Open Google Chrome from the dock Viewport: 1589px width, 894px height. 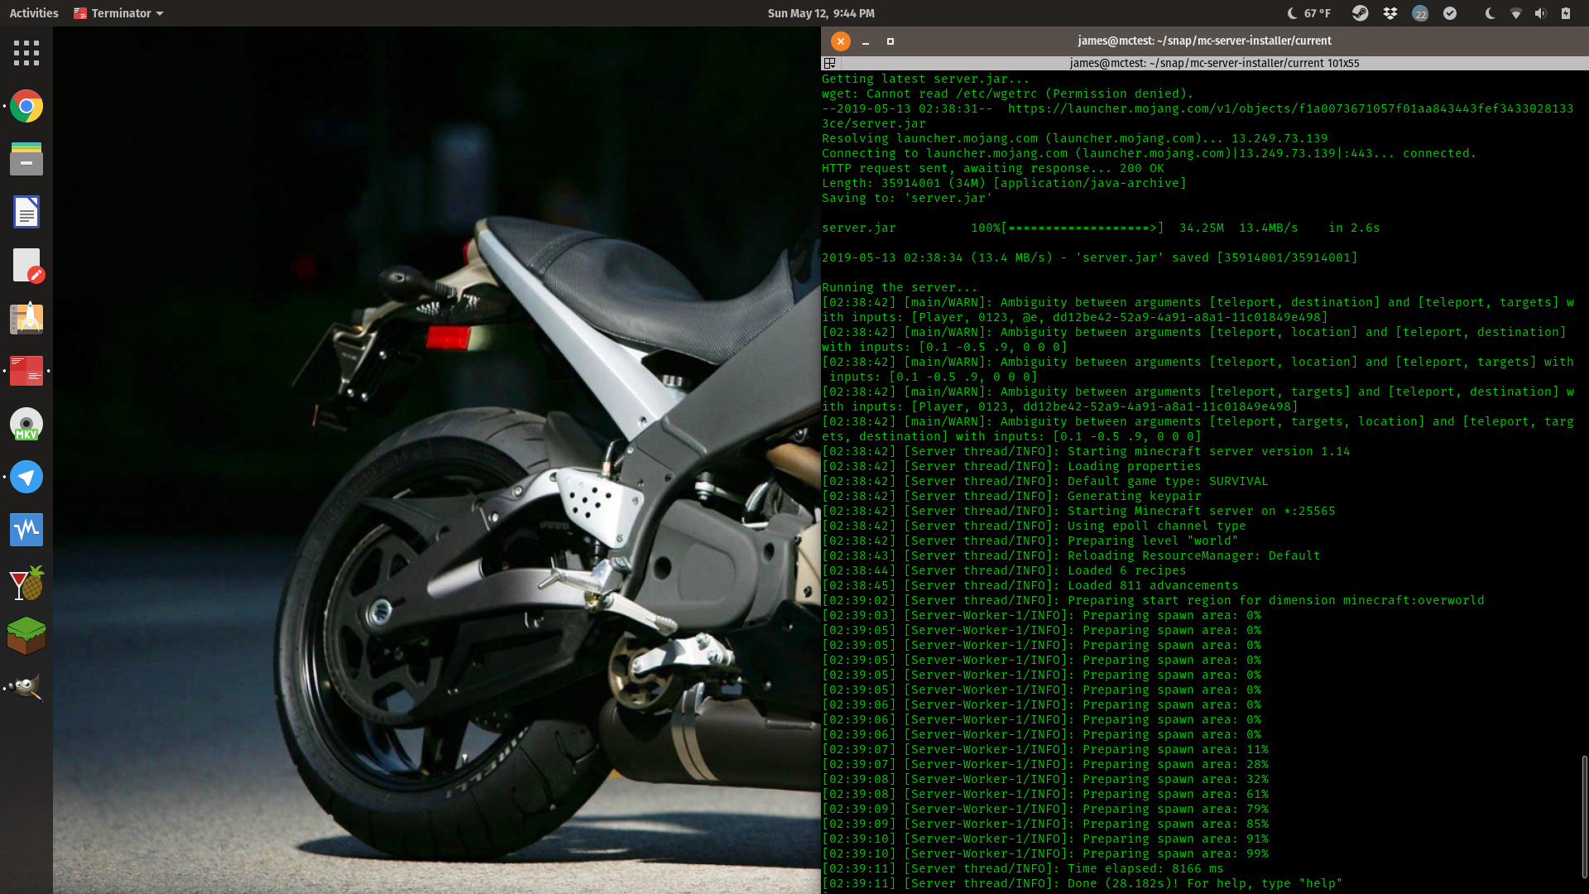click(26, 106)
